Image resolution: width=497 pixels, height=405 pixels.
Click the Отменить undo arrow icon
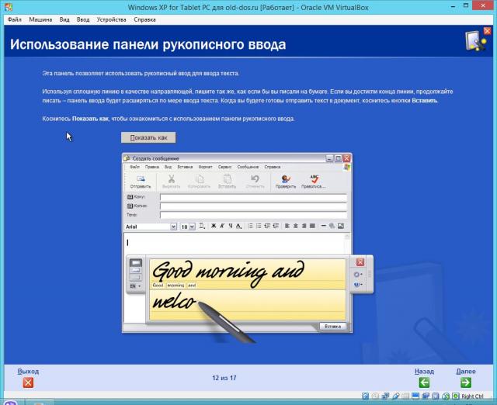click(255, 179)
